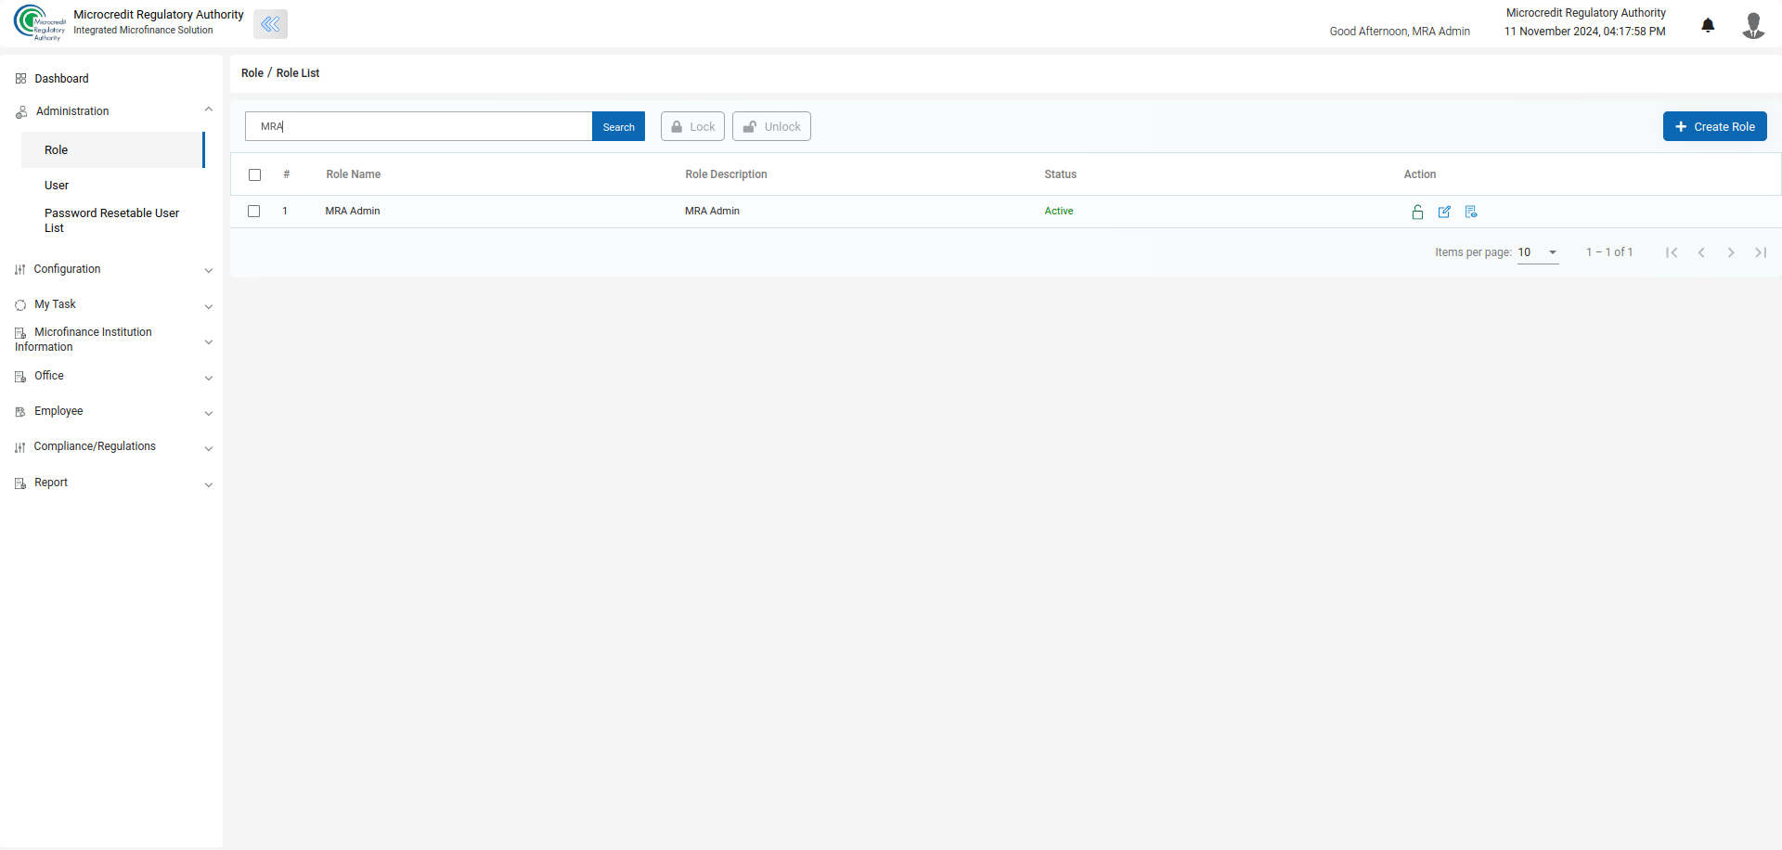
Task: Go to the first page of results
Action: pyautogui.click(x=1672, y=252)
